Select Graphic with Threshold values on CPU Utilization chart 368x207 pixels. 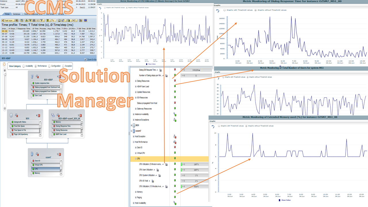point(105,7)
